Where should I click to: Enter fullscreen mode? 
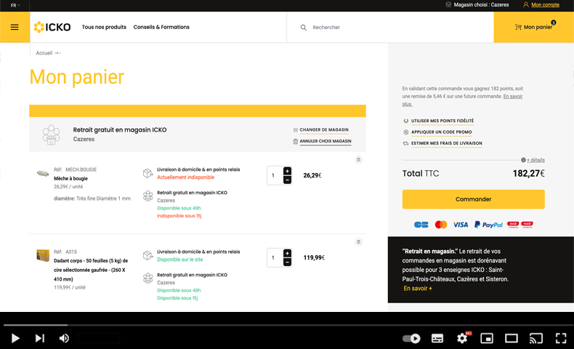point(561,338)
